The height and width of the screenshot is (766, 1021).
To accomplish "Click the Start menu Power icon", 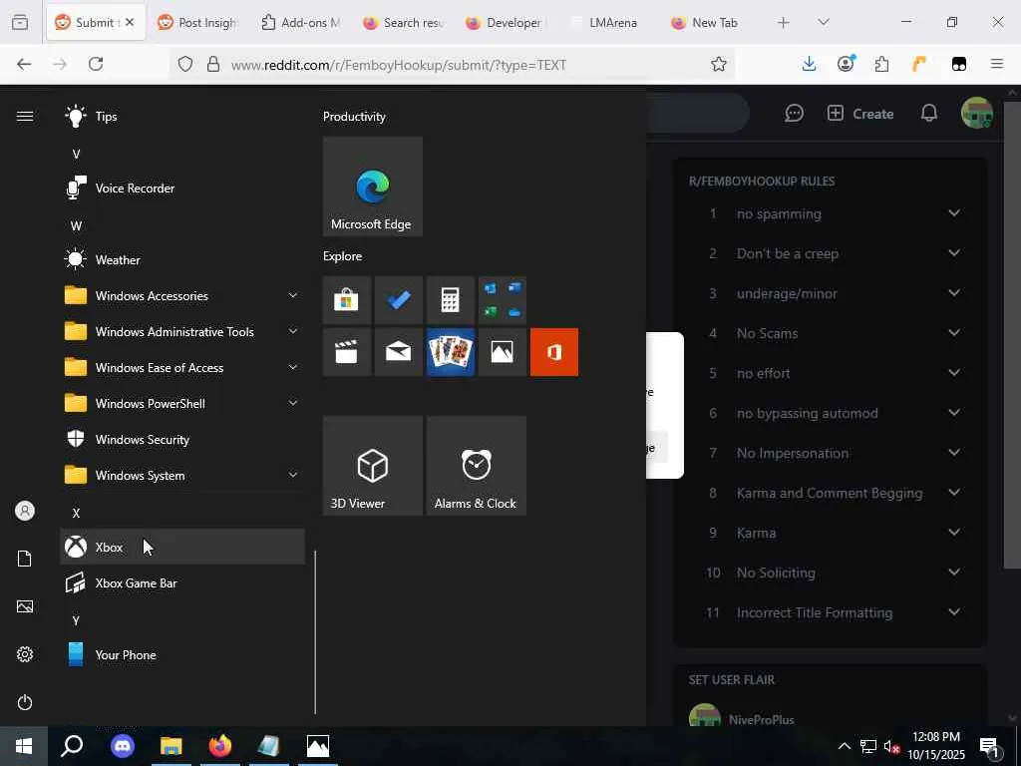I will pos(25,702).
